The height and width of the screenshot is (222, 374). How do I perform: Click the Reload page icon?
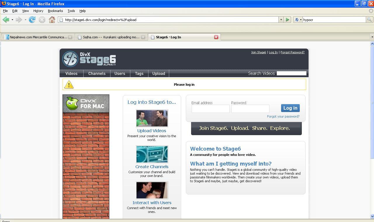pos(32,20)
